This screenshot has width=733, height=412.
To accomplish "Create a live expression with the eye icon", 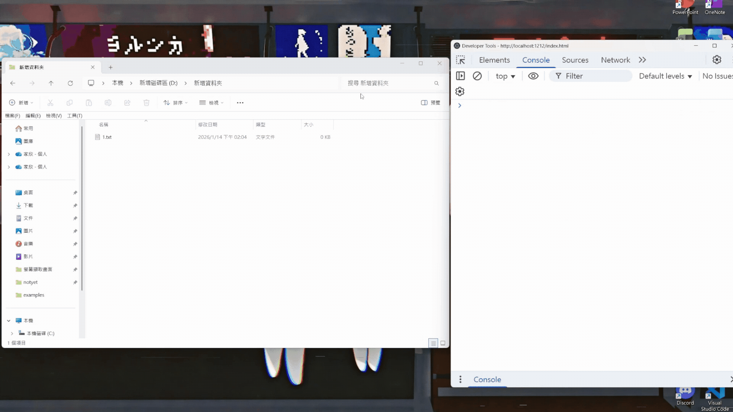I will pyautogui.click(x=533, y=76).
